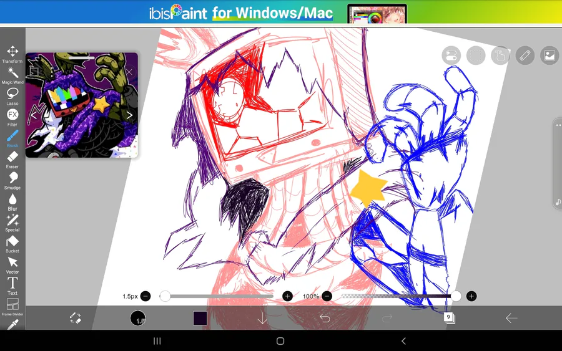562x351 pixels.
Task: Select the Bucket fill tool
Action: coord(12,244)
